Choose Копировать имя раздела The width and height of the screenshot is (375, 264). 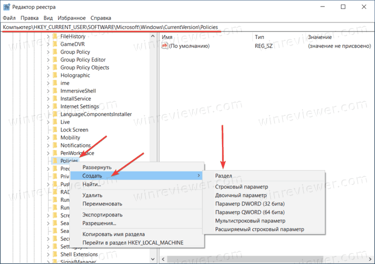coord(137,234)
